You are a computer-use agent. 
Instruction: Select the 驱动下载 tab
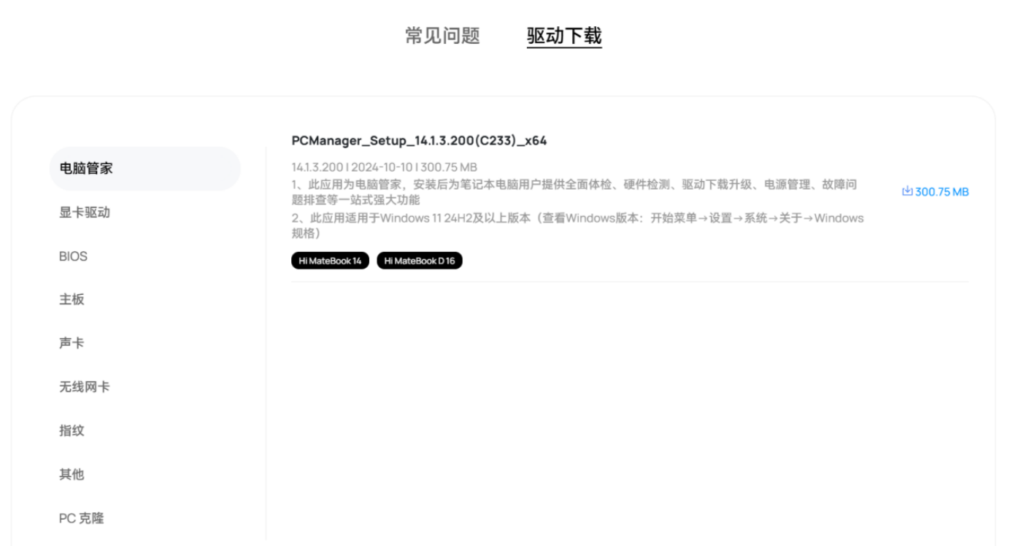coord(564,36)
